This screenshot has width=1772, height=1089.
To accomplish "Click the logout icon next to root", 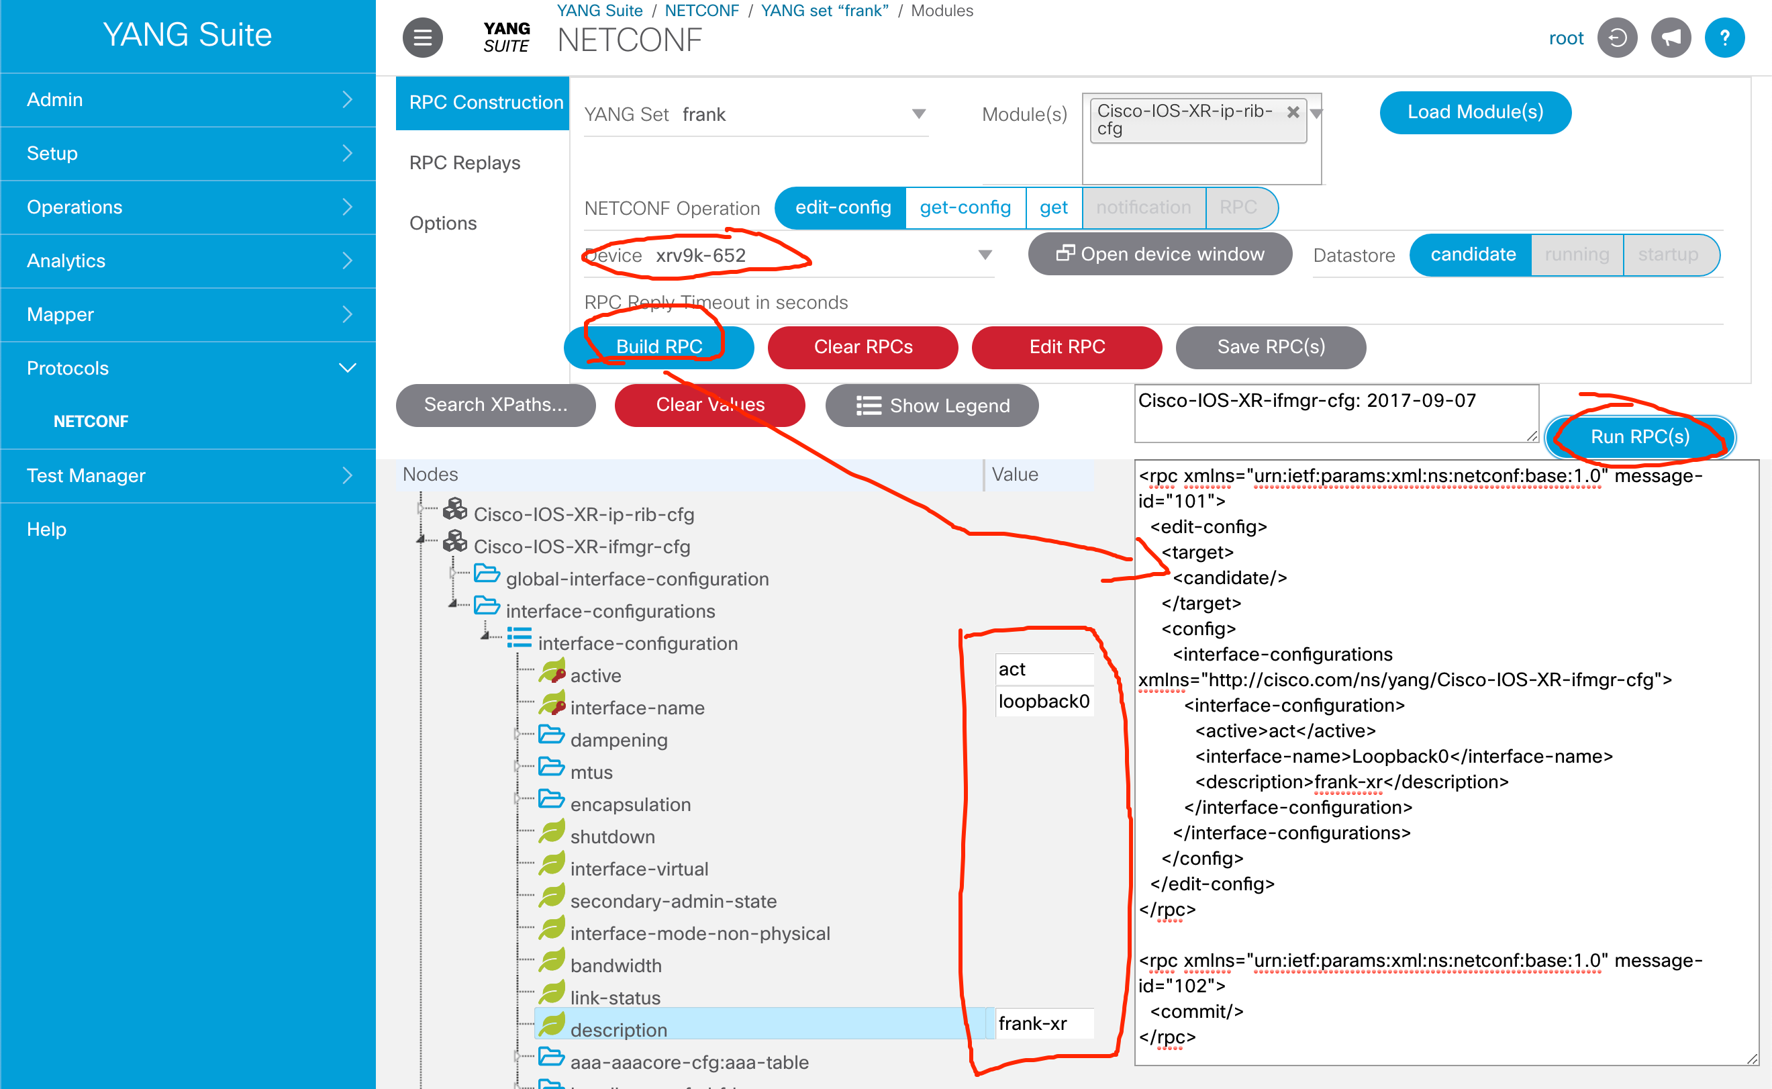I will pos(1617,38).
